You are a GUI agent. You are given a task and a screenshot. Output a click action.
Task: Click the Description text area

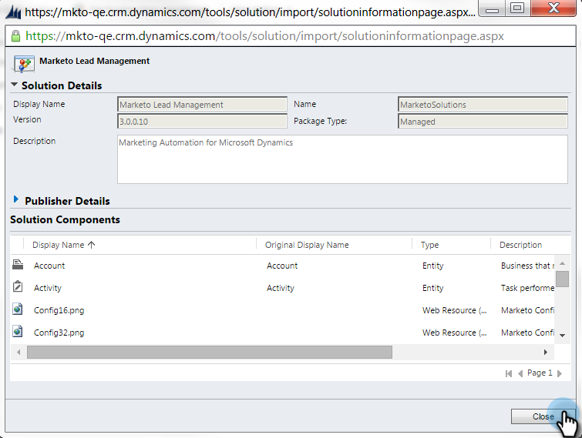(342, 159)
